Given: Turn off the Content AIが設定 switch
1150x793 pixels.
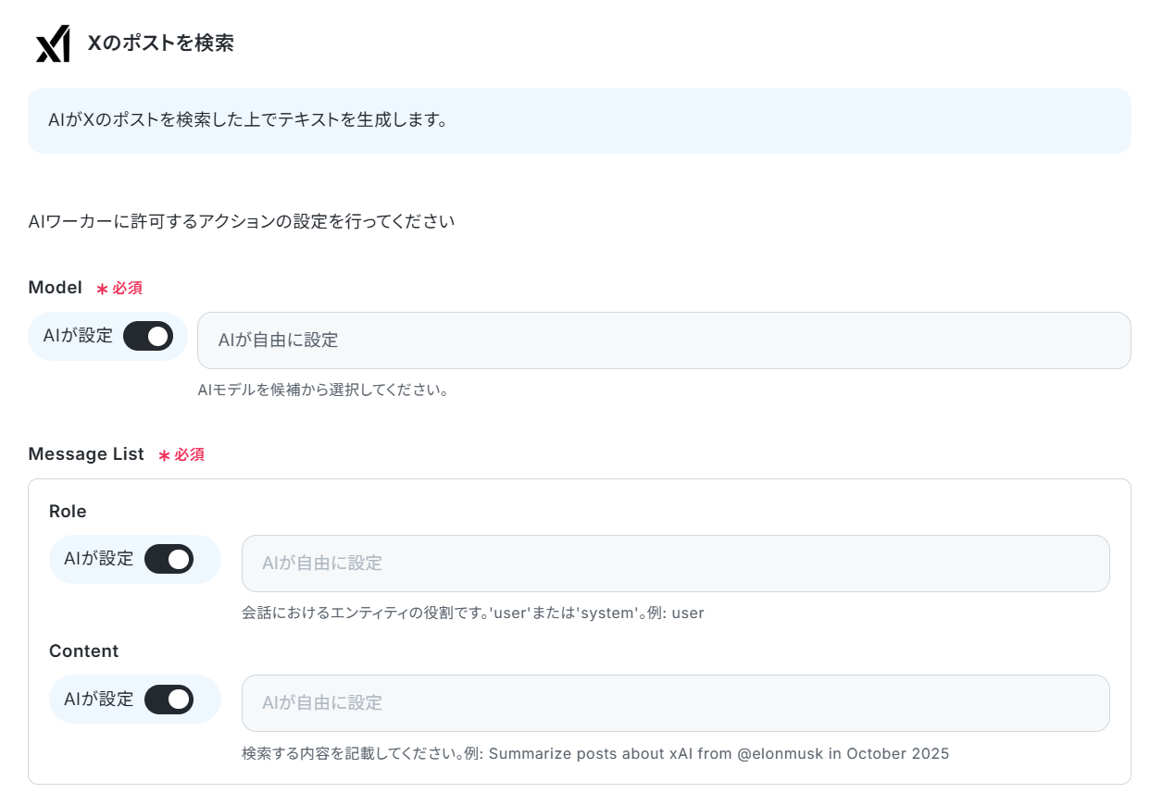Looking at the screenshot, I should point(169,699).
